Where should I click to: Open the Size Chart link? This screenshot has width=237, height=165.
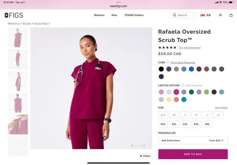tap(221, 107)
